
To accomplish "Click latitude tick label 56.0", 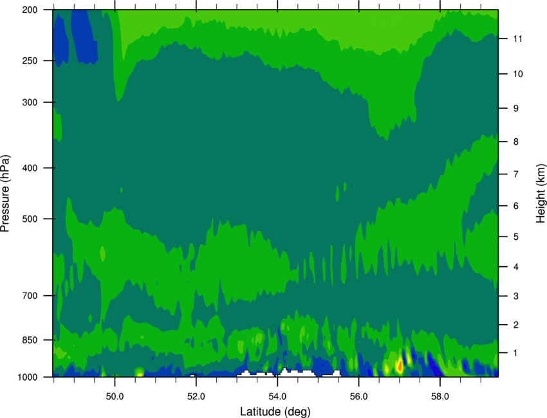I will 359,396.
